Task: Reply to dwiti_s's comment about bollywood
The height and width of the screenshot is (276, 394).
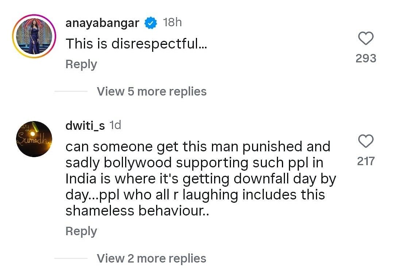Action: coord(81,231)
